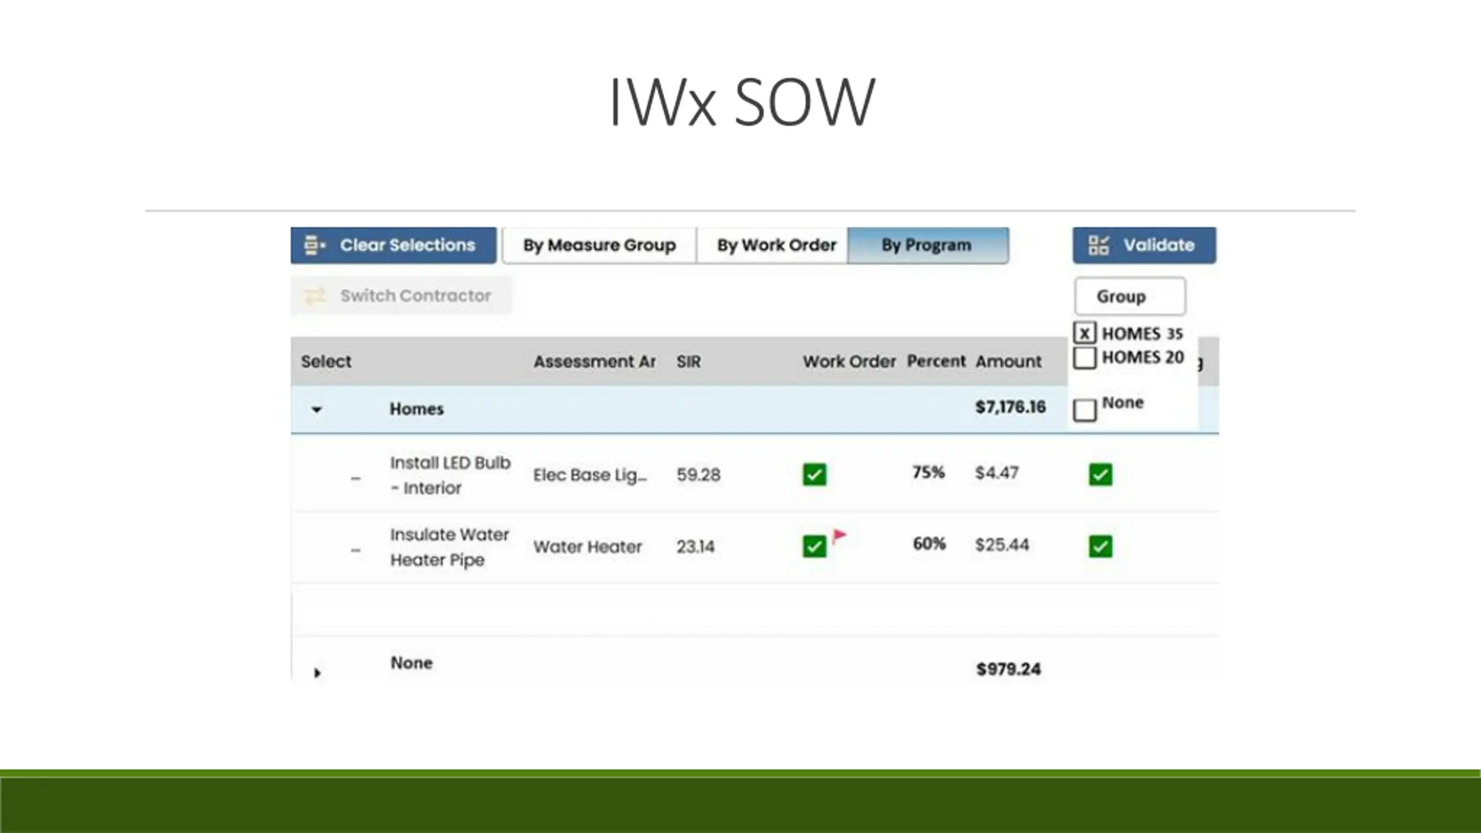Click the red flag on Water Heater row
The height and width of the screenshot is (833, 1481).
pyautogui.click(x=839, y=536)
